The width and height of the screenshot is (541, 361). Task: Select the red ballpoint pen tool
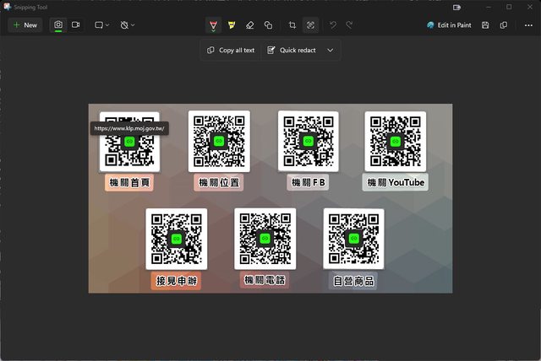[x=212, y=25]
